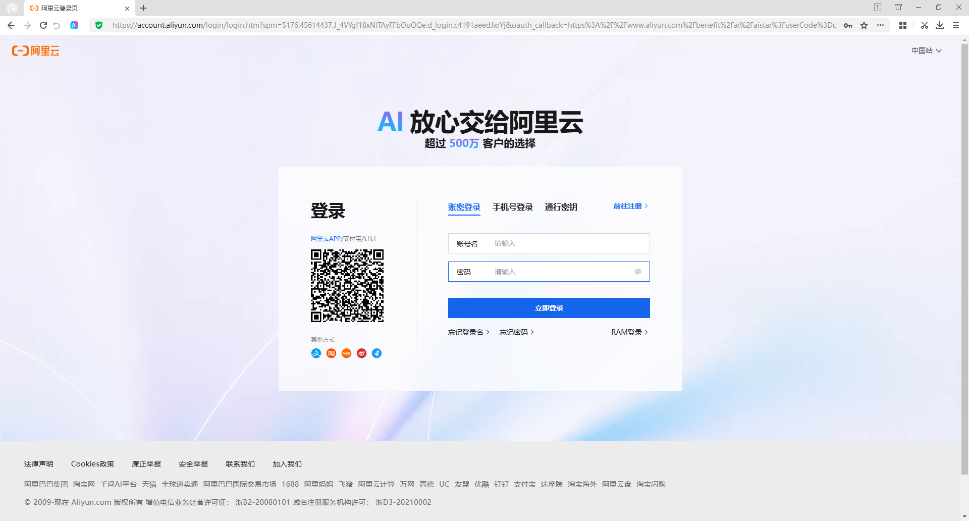Viewport: 969px width, 521px height.
Task: Use the DingTalk login icon
Action: tap(376, 353)
